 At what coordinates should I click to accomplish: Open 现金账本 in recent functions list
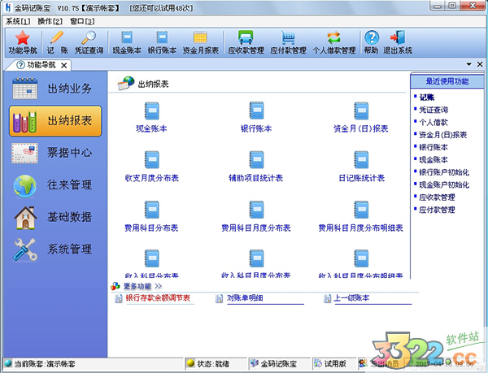pos(434,160)
